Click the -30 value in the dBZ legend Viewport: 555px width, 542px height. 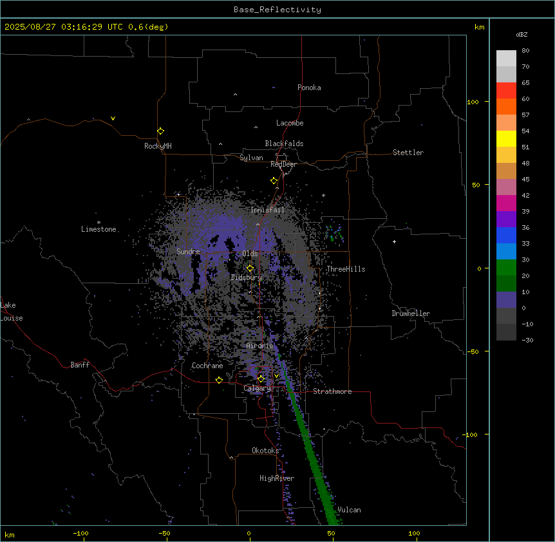point(527,340)
